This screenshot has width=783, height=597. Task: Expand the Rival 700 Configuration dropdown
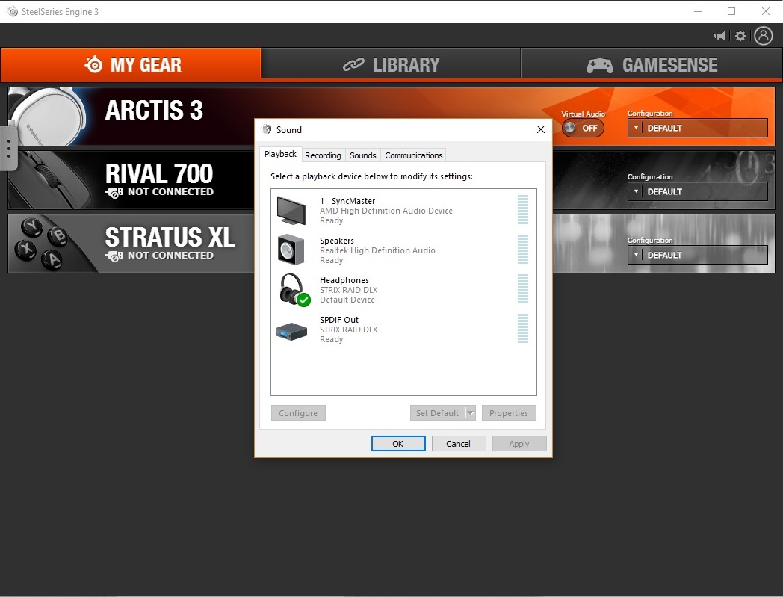(x=697, y=191)
